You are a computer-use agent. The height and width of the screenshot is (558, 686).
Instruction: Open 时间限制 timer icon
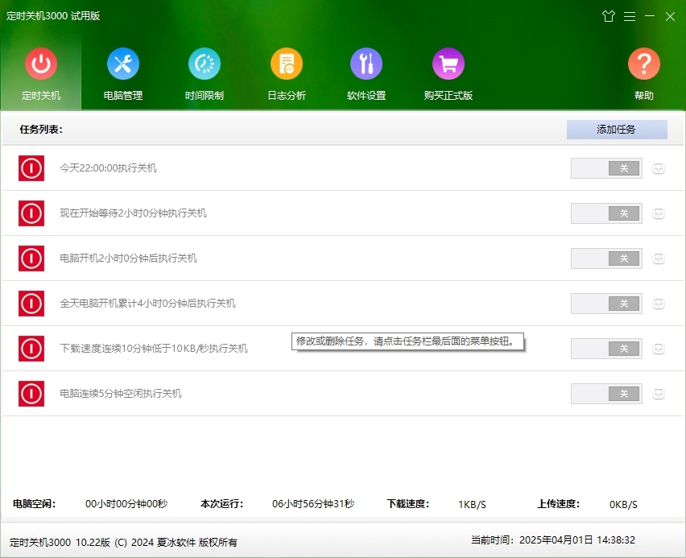pyautogui.click(x=205, y=64)
